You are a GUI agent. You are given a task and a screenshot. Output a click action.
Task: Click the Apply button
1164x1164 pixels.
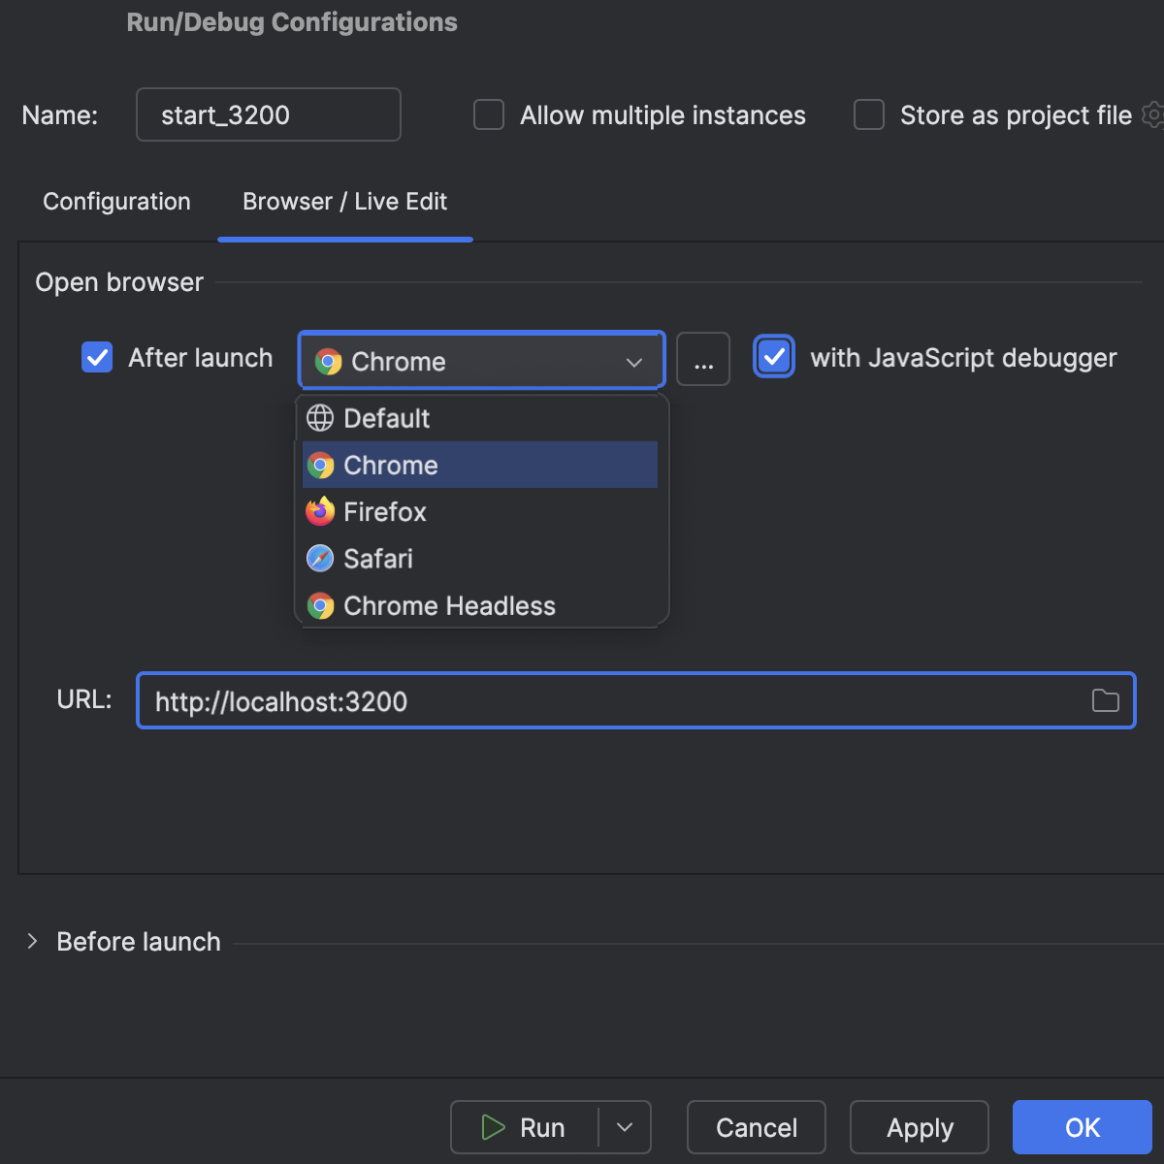pos(918,1127)
